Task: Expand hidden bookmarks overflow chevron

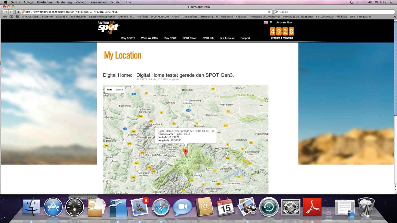Action: (394, 17)
